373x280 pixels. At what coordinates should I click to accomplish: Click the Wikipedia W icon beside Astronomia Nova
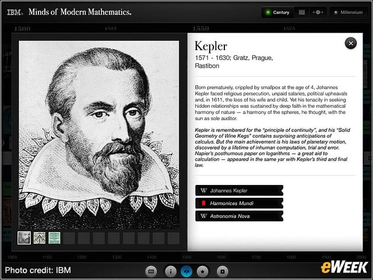[203, 216]
